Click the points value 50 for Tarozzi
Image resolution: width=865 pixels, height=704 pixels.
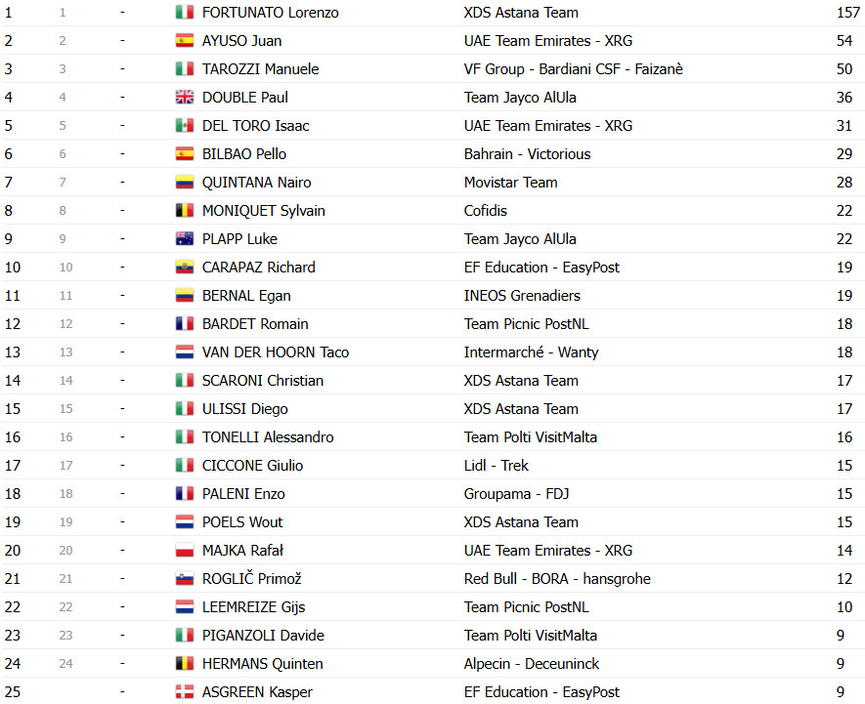(x=844, y=69)
